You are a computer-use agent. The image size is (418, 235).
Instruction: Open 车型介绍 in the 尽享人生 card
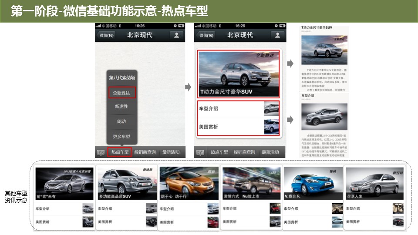point(375,208)
